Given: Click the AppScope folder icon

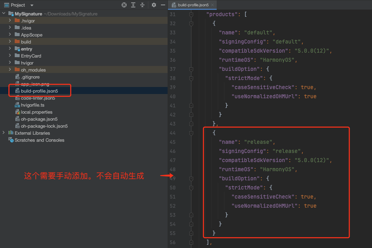Looking at the screenshot, I should (17, 35).
